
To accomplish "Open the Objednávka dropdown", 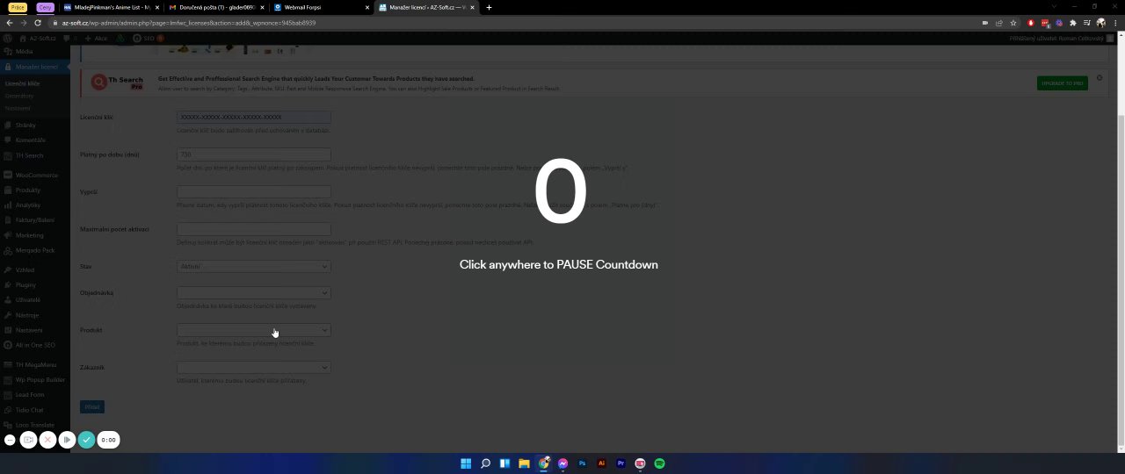I will point(253,292).
